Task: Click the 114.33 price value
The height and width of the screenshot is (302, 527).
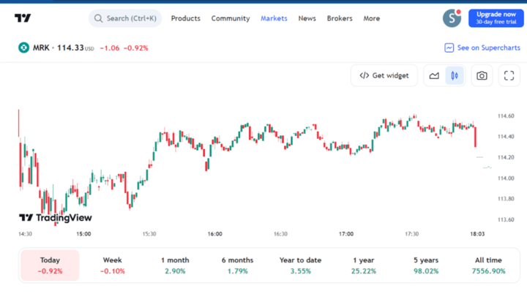Action: coord(70,48)
